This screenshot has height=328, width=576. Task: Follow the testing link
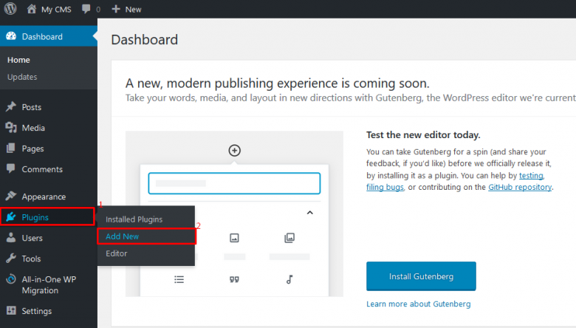pyautogui.click(x=531, y=176)
